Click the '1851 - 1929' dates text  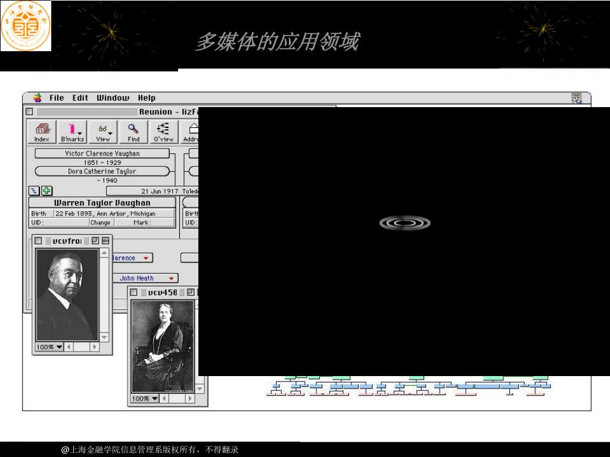click(102, 163)
